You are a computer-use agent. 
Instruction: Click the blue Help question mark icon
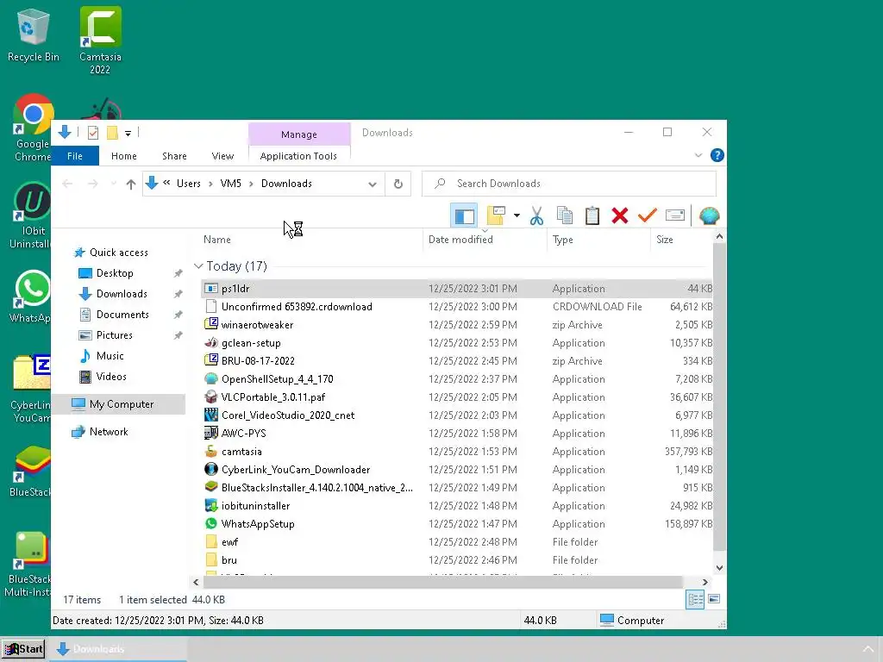tap(717, 155)
